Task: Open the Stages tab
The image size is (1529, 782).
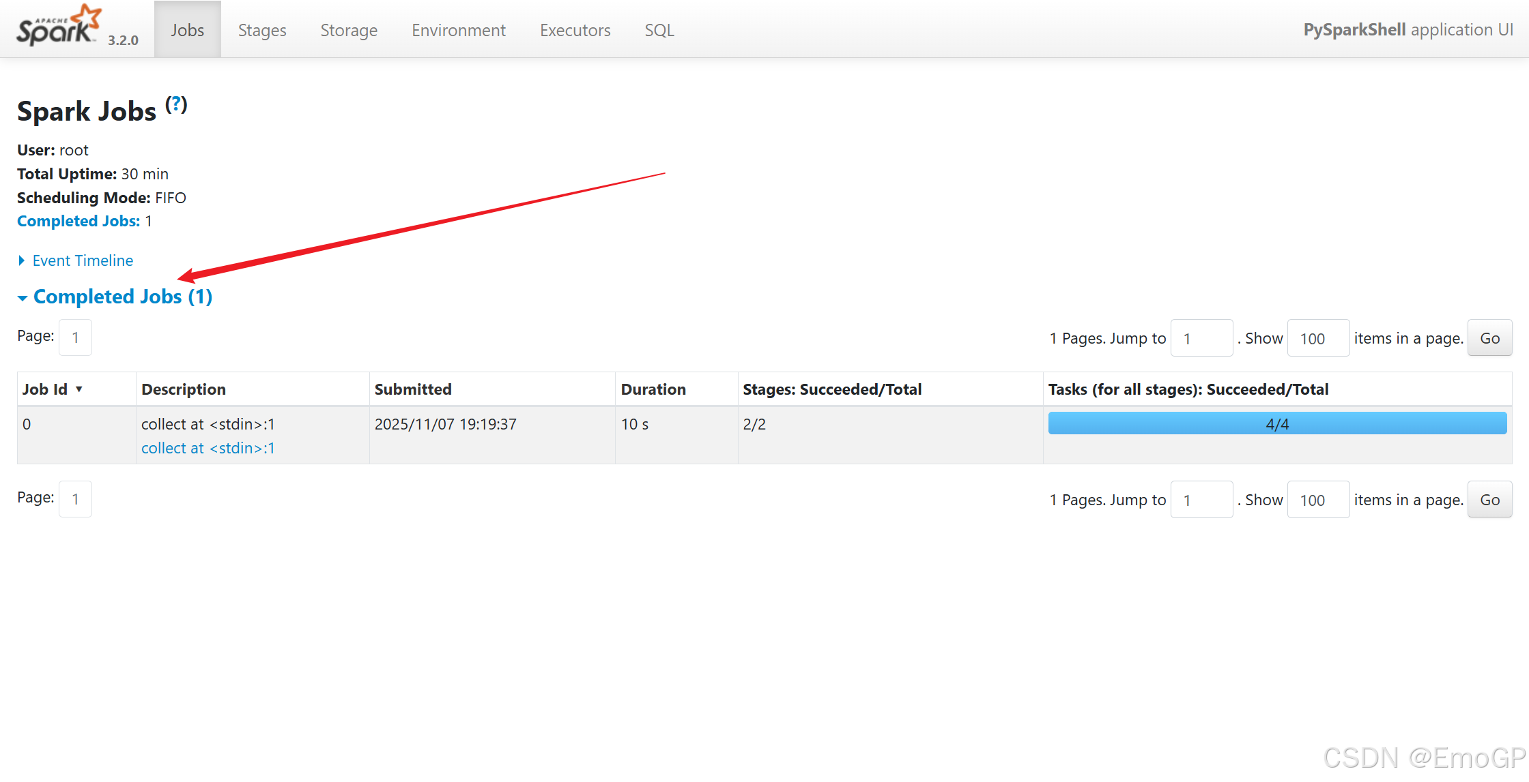Action: (262, 30)
